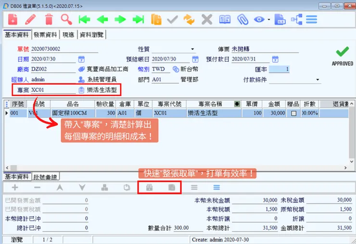
Task: Click vendor lookup icon beside DZ002
Action: coord(81,69)
